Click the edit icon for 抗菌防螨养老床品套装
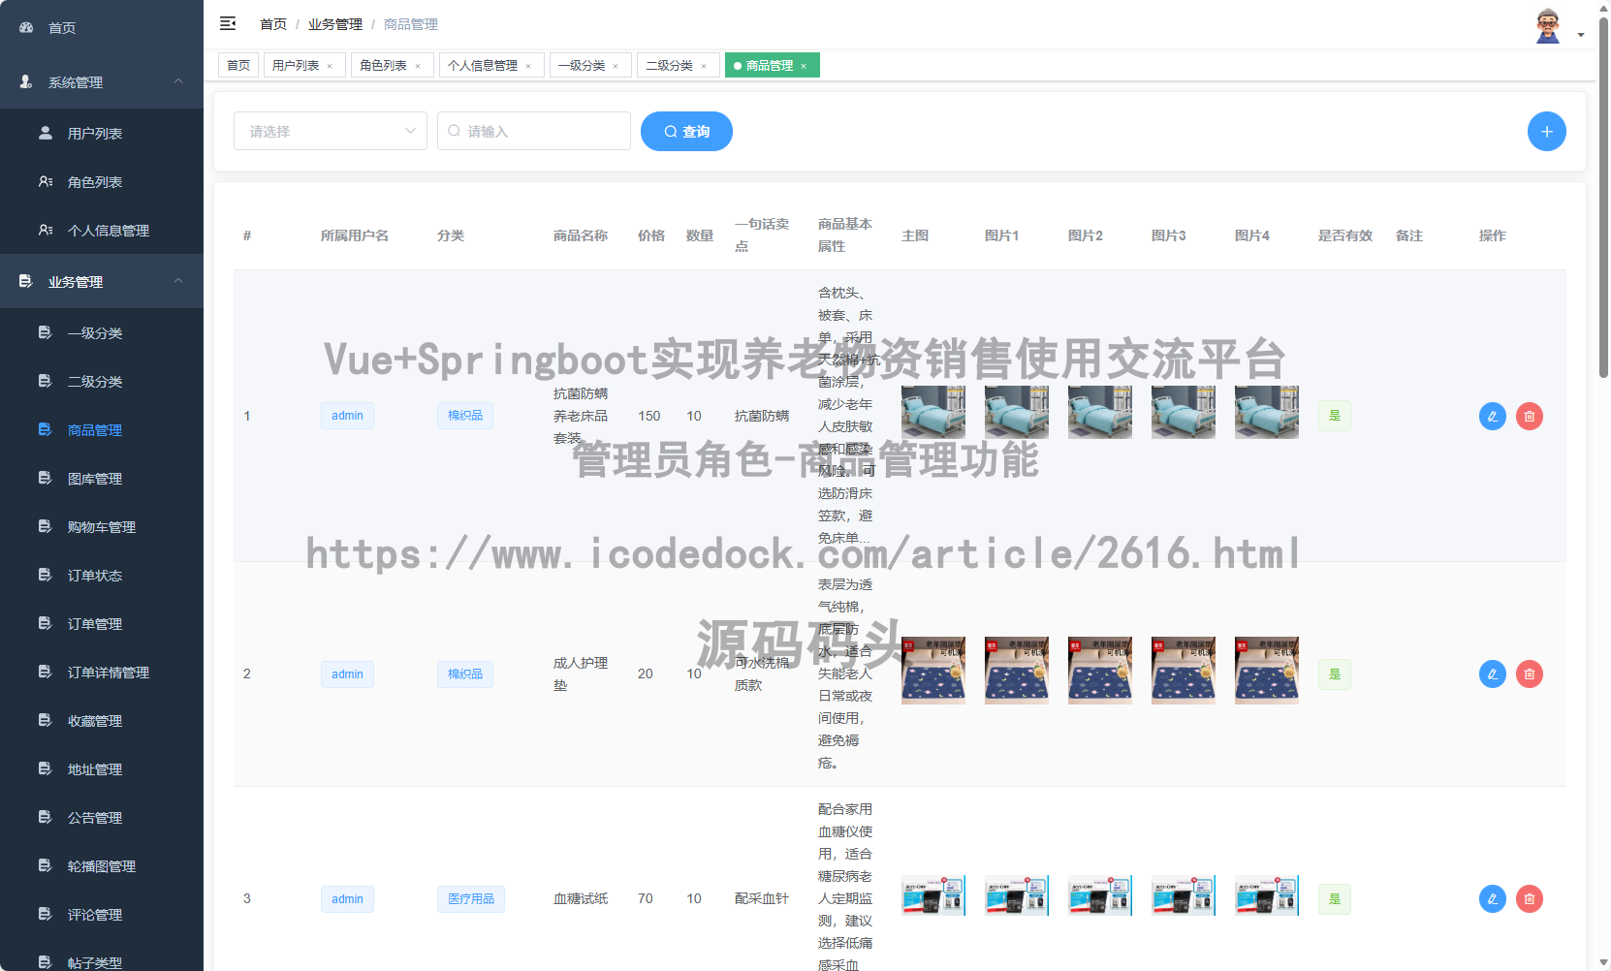This screenshot has width=1611, height=971. point(1492,416)
